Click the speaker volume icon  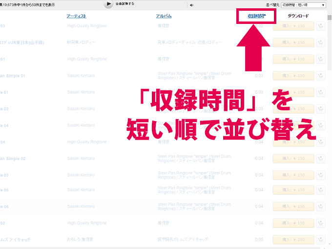[191, 5]
